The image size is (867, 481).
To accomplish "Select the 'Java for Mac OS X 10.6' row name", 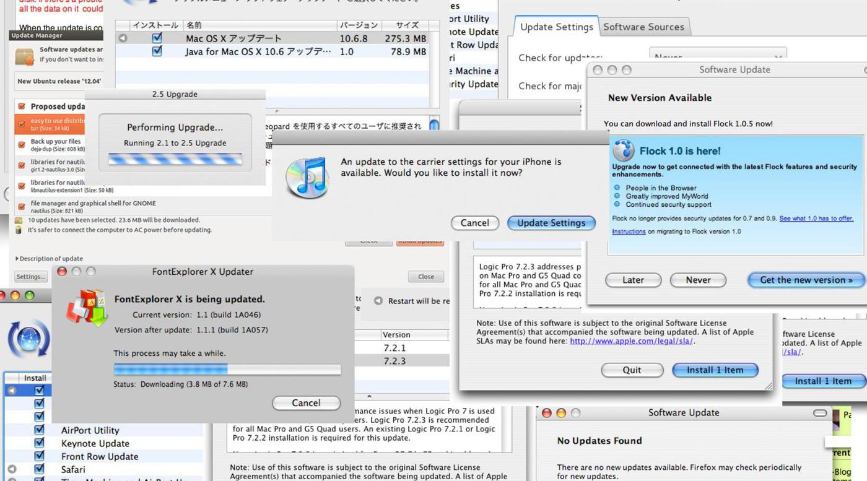I will (258, 51).
